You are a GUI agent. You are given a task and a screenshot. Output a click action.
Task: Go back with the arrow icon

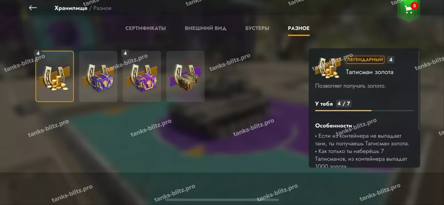click(x=33, y=8)
